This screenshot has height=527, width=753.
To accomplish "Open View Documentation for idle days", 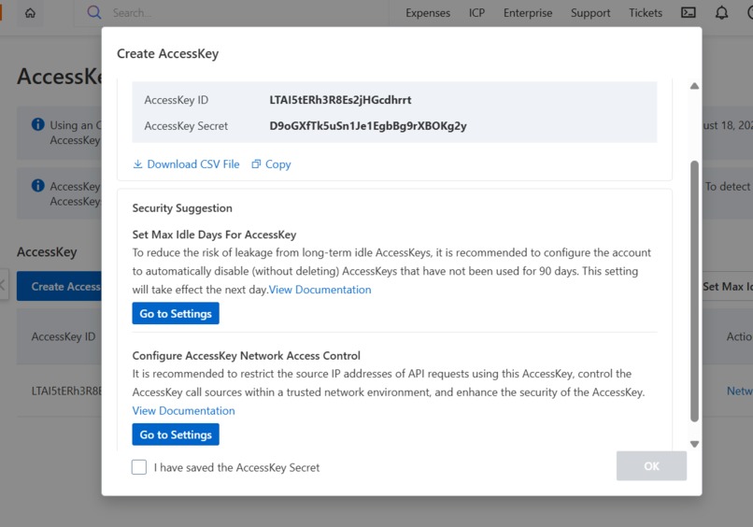I will point(320,290).
